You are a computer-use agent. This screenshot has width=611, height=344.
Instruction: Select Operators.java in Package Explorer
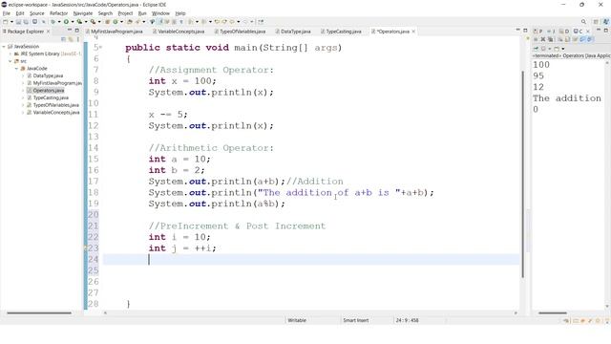(x=48, y=91)
